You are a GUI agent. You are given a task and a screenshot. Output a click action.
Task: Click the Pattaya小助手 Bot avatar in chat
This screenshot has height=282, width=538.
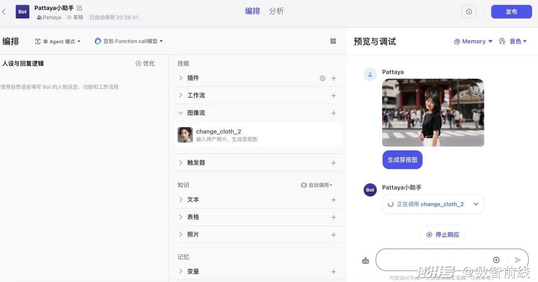point(370,190)
